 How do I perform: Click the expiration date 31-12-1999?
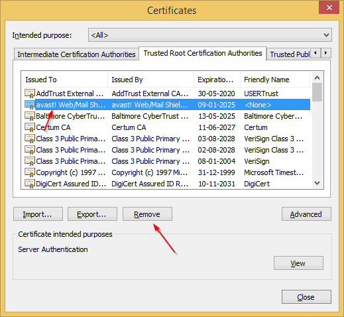tap(217, 172)
